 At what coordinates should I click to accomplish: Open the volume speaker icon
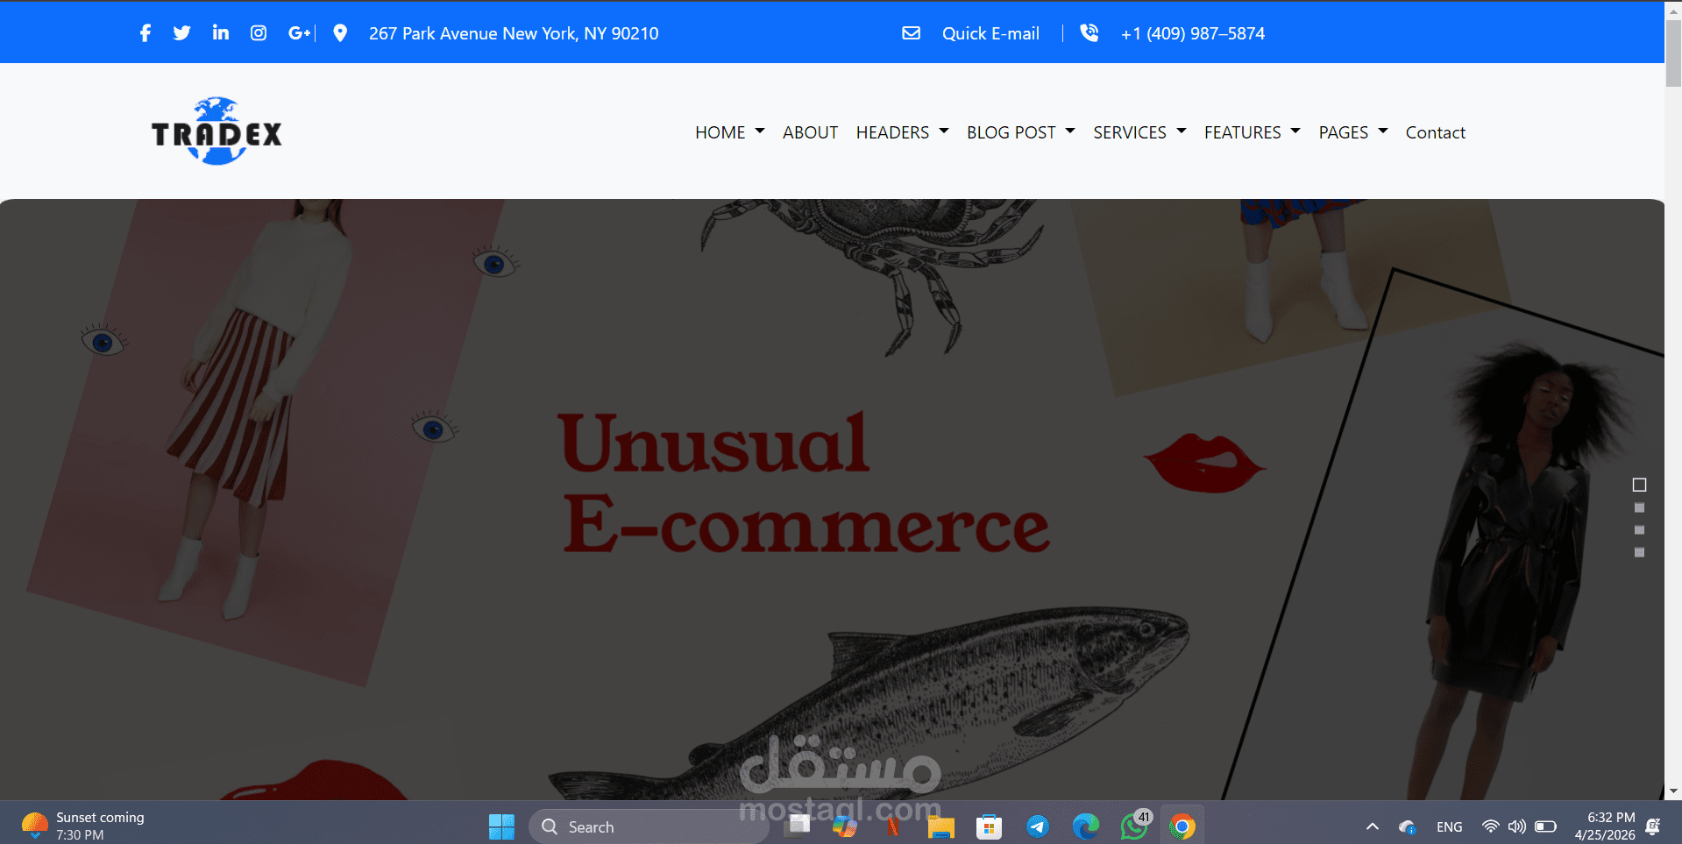[x=1516, y=826]
